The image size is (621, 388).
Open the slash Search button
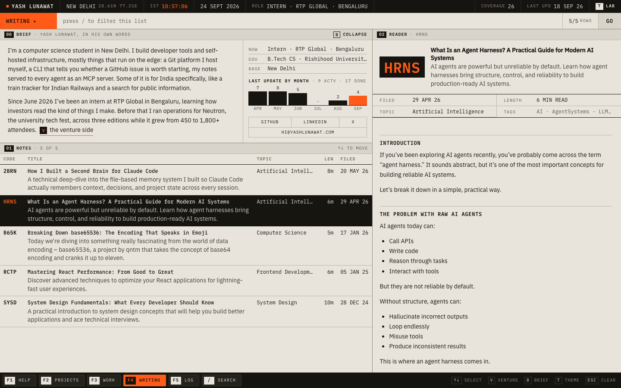coord(222,380)
